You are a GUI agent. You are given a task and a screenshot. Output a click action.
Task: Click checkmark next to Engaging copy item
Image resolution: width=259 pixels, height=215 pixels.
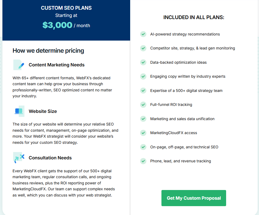tap(143, 76)
